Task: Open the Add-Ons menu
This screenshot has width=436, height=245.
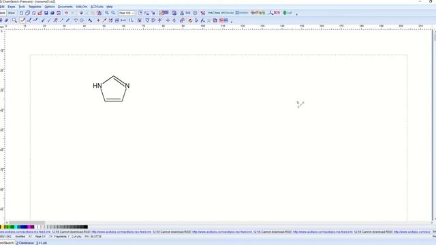Action: coord(82,6)
